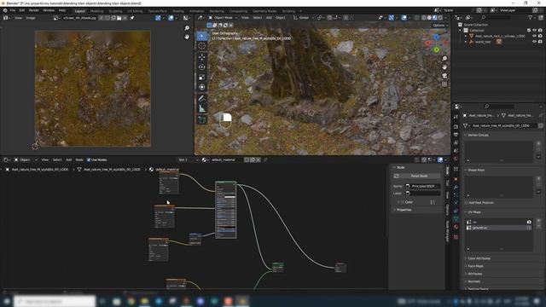Open node editor Add menu
The width and height of the screenshot is (546, 307).
(x=68, y=159)
